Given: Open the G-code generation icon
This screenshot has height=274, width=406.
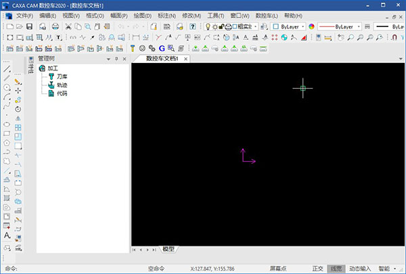Looking at the screenshot, I should [162, 49].
